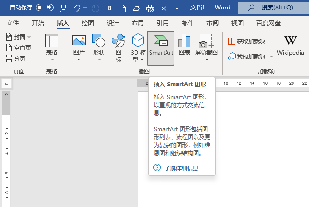This screenshot has height=207, width=309.
Task: Click the 3D 模型 cube icon
Action: 138,40
